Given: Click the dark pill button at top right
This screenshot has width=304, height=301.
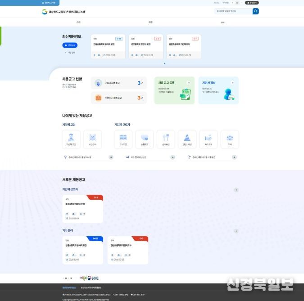Looking at the screenshot, I should (253, 2).
